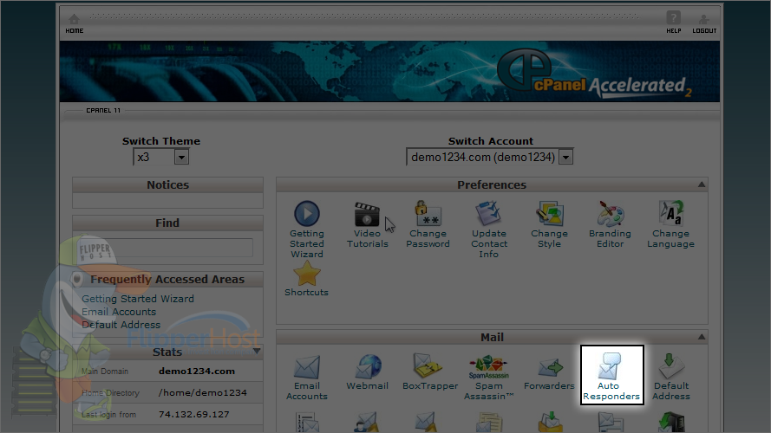Open Getting Started Wizard frequent link

coord(138,299)
